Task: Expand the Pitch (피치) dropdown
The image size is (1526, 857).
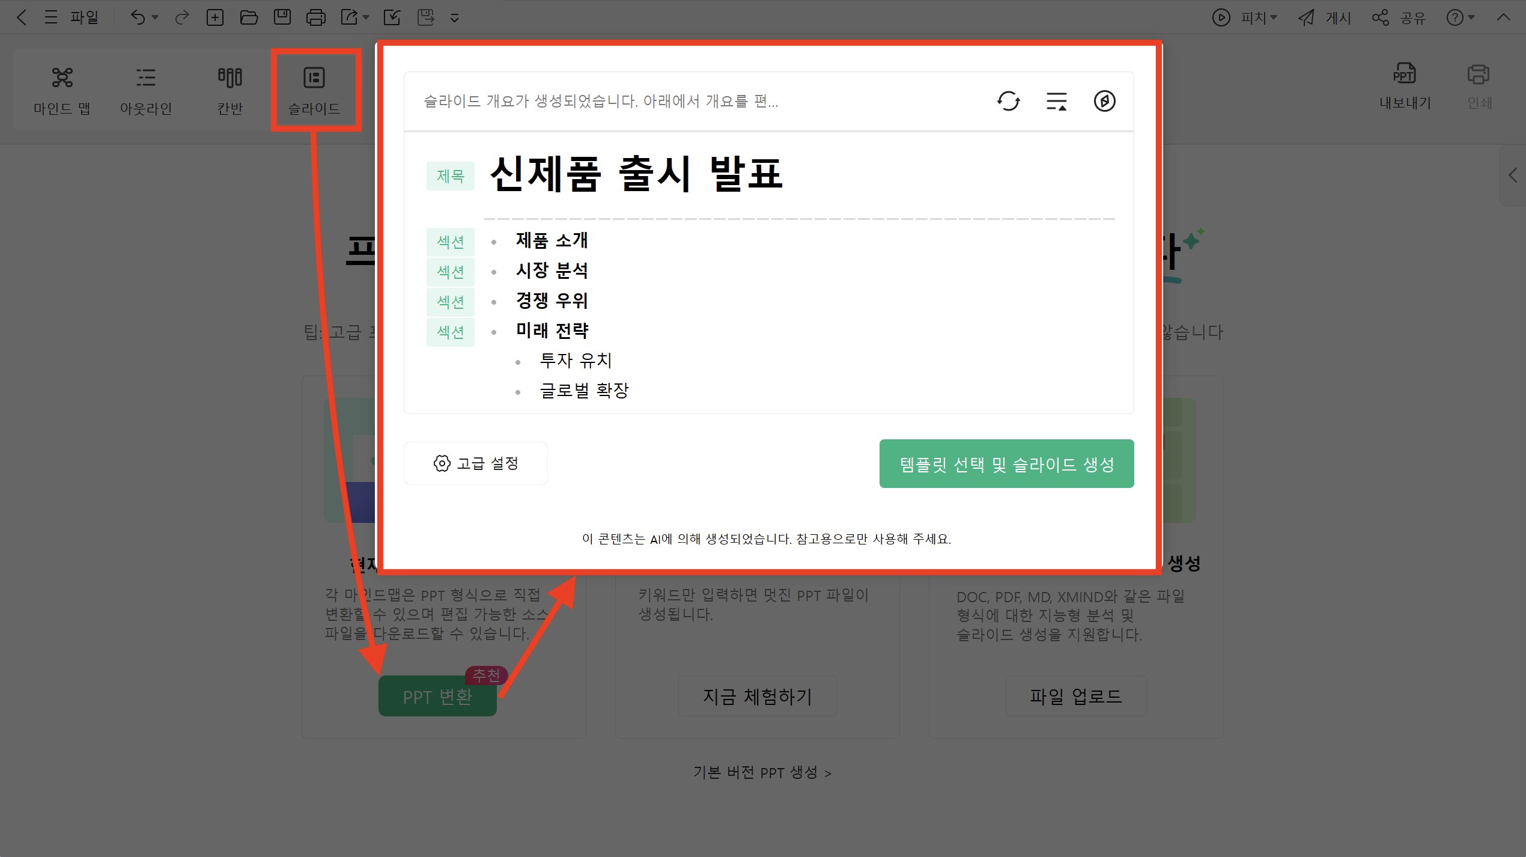Action: tap(1274, 17)
